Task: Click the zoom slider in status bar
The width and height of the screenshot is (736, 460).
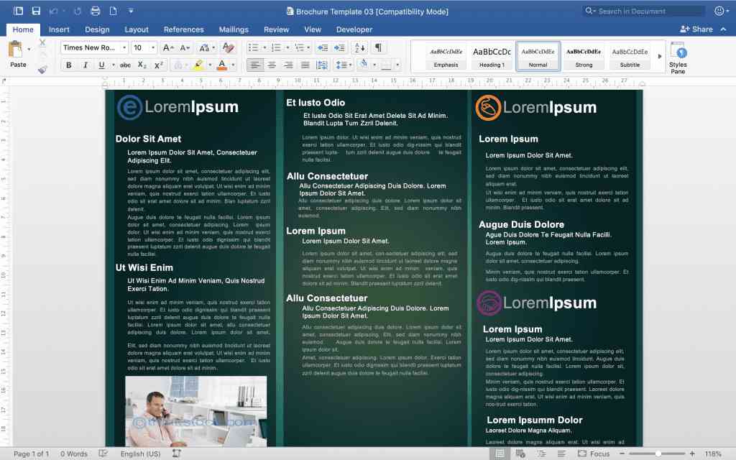Action: [658, 454]
